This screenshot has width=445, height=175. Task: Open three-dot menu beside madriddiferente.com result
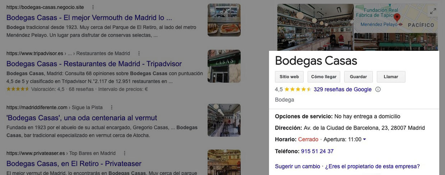pos(112,107)
